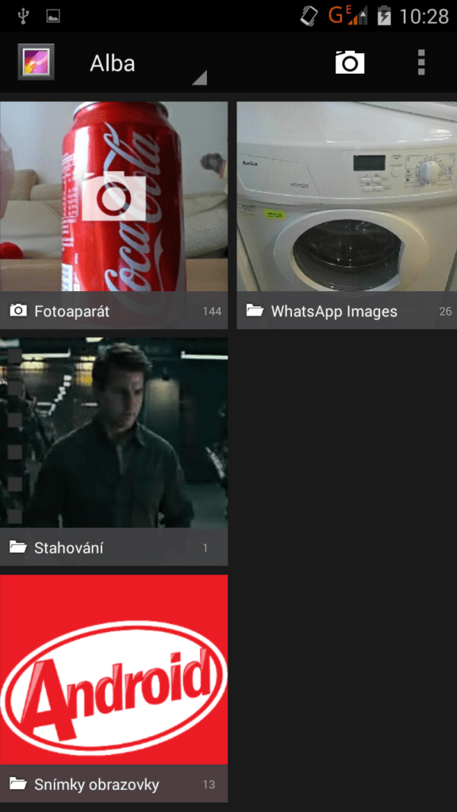Tap the WhatsApp Images folder icon
This screenshot has height=812, width=457.
click(255, 311)
